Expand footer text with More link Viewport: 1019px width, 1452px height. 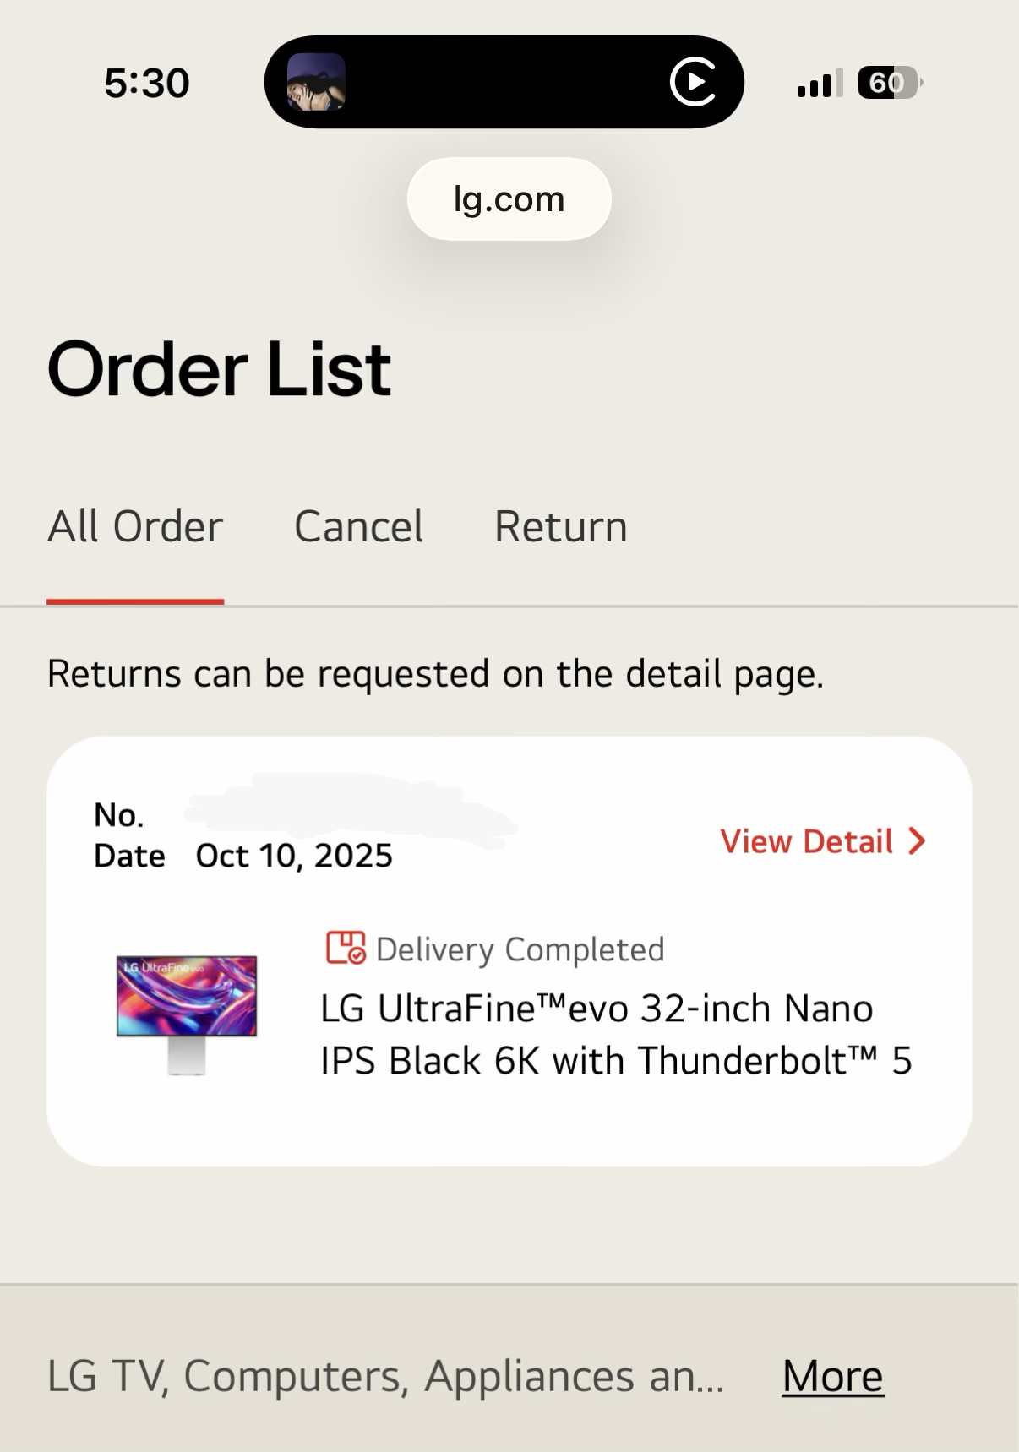pyautogui.click(x=832, y=1376)
